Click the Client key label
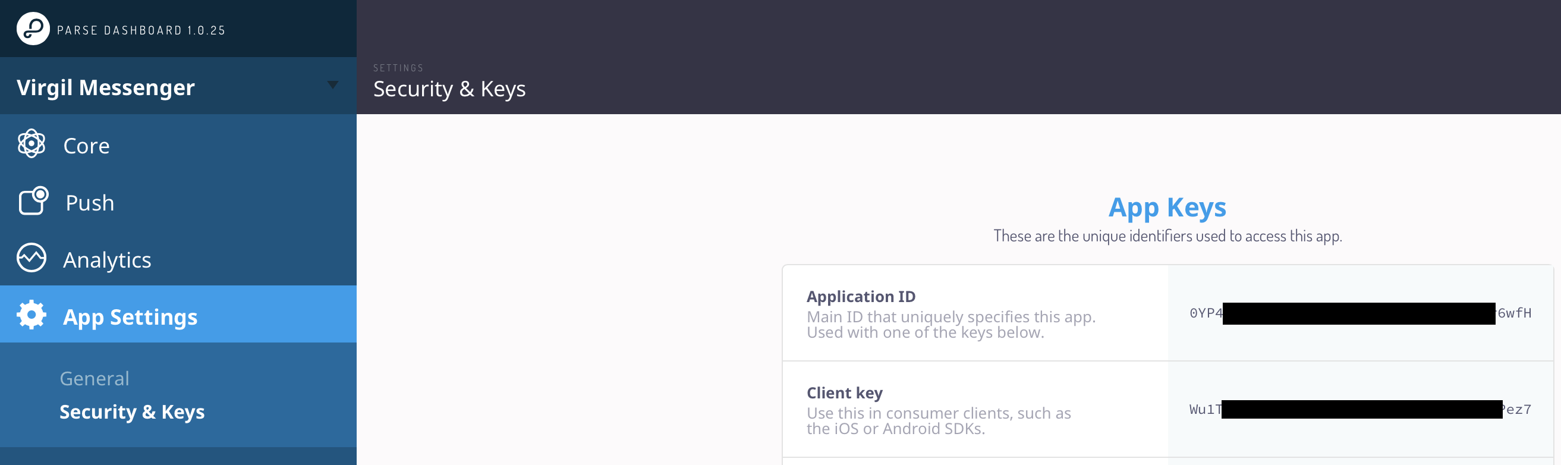This screenshot has height=465, width=1561. point(845,393)
